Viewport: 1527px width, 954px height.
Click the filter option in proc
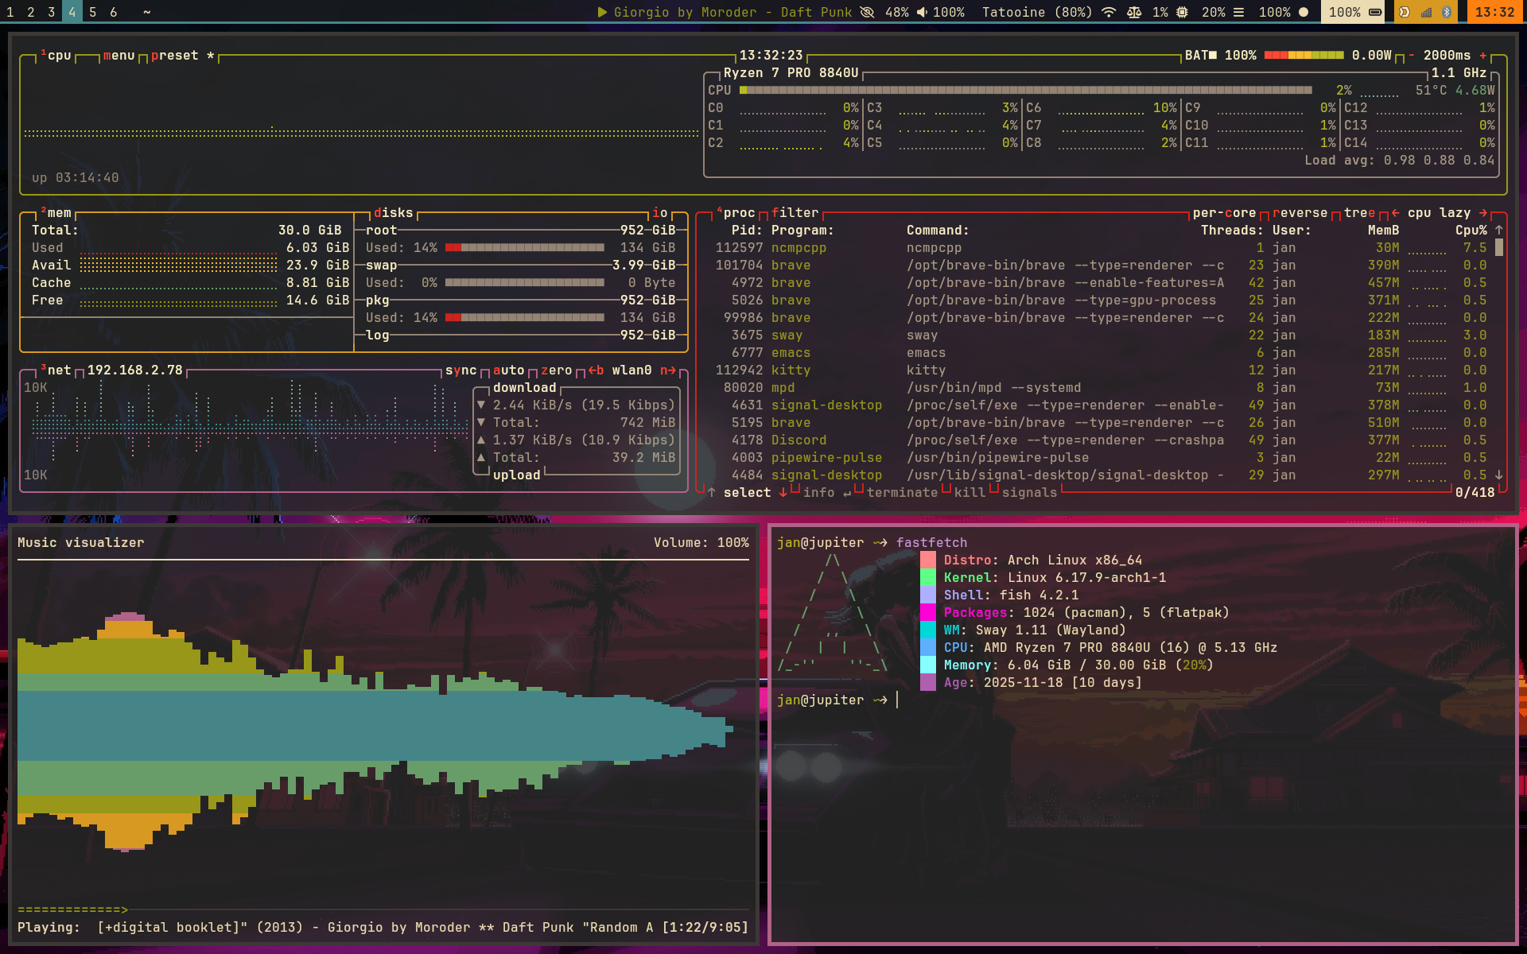[795, 213]
